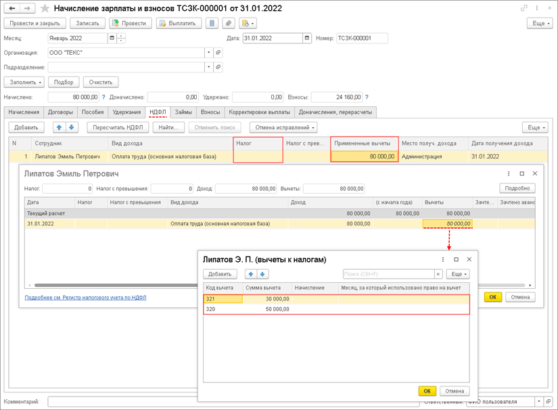This screenshot has width=558, height=410.
Task: Open Еще menu in deductions dialog
Action: click(x=458, y=274)
